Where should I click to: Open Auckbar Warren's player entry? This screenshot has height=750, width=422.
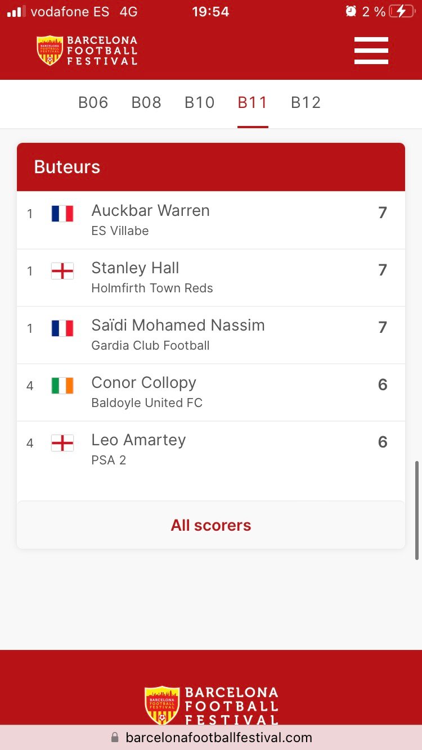[x=151, y=211]
